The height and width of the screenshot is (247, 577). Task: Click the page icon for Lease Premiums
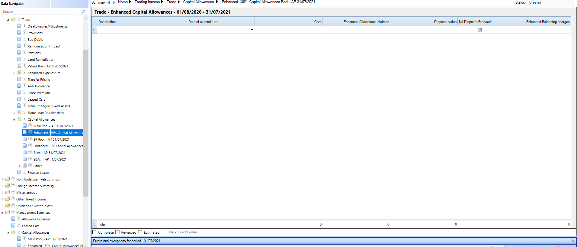(x=19, y=93)
